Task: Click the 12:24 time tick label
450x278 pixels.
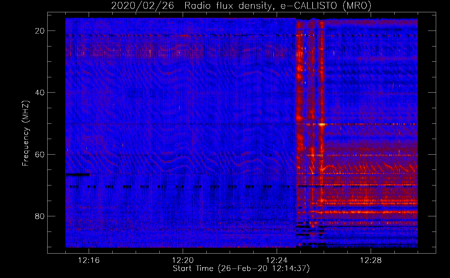Action: (x=277, y=260)
